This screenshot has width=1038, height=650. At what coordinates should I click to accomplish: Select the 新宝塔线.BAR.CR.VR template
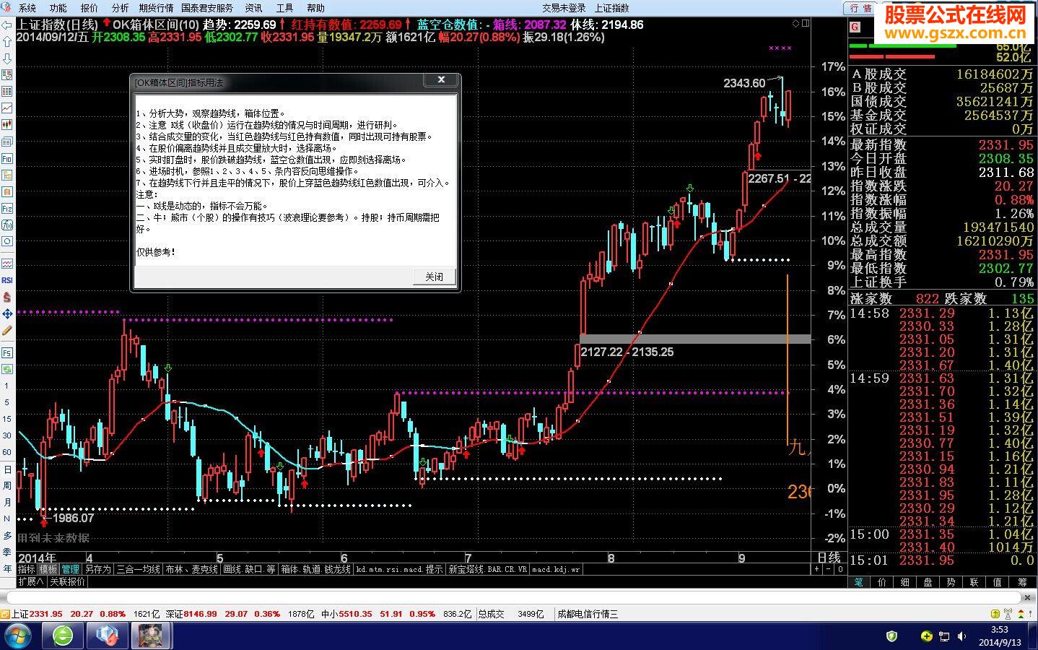pos(487,569)
